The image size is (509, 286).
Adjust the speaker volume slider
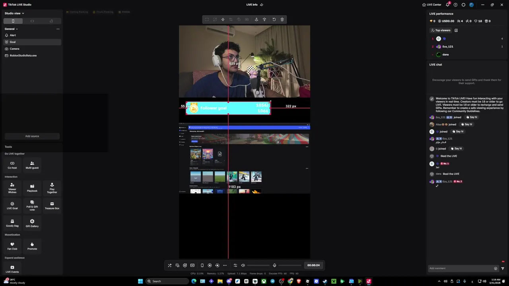258,265
